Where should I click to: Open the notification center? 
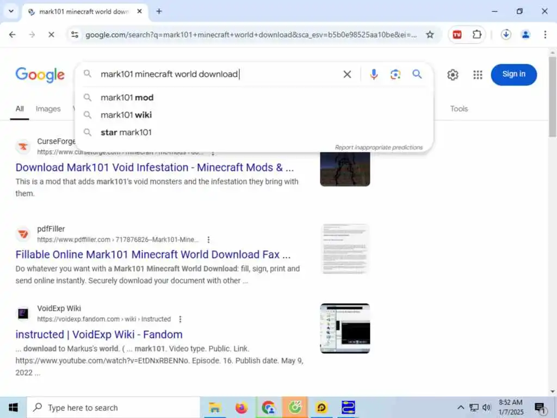coord(540,407)
